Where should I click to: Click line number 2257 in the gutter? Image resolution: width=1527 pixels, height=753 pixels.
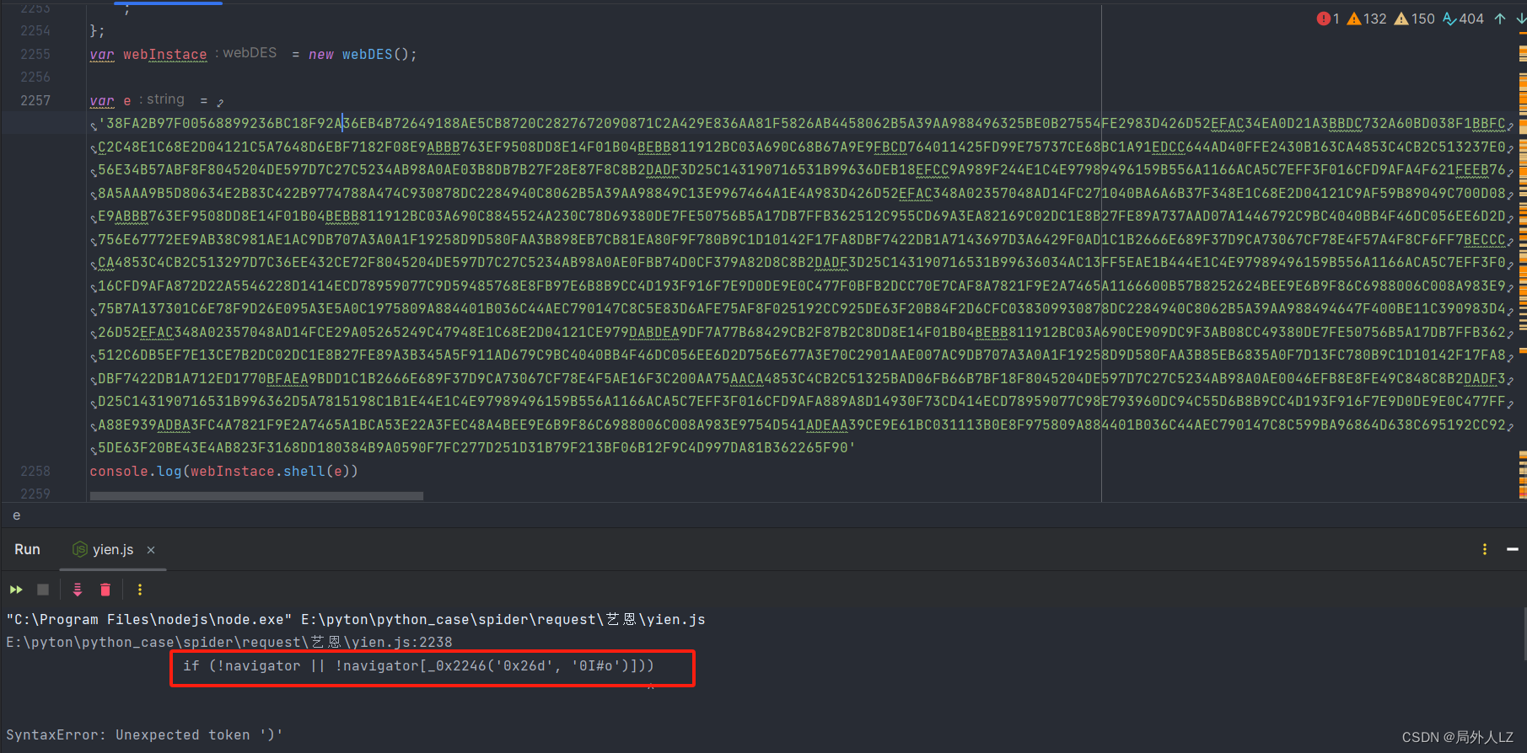[35, 100]
